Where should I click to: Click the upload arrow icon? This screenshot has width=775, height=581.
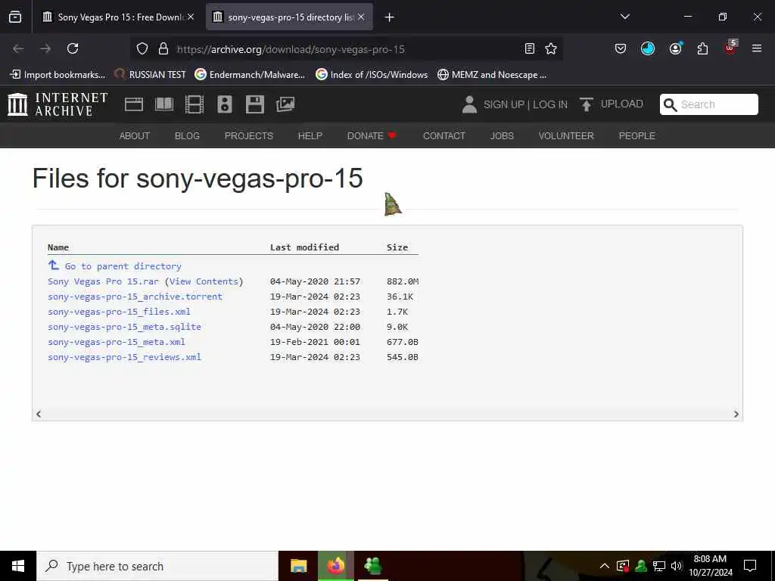pyautogui.click(x=587, y=104)
